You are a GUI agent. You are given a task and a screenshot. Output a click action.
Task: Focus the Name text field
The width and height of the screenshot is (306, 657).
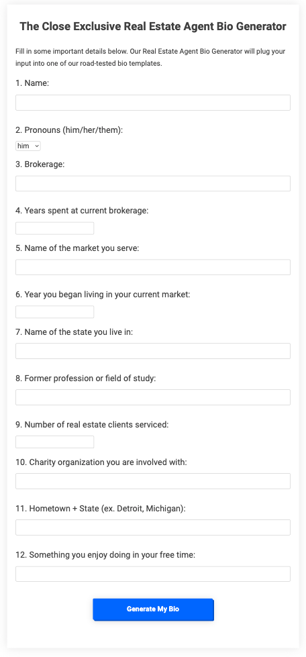153,103
